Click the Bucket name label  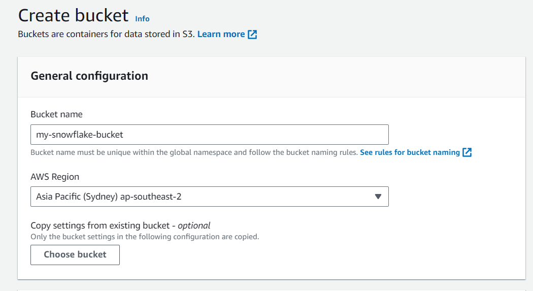click(x=56, y=114)
